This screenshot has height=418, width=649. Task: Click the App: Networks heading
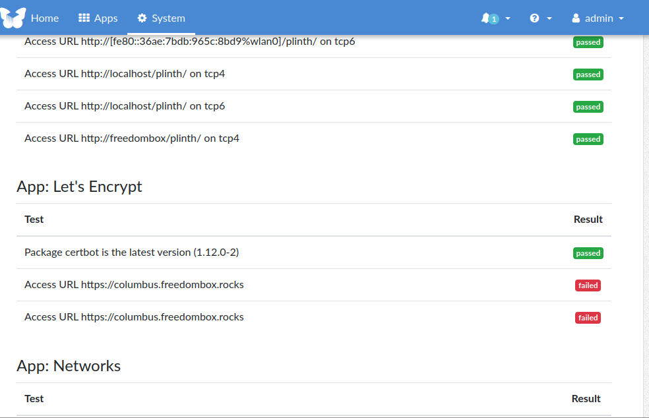(x=69, y=366)
